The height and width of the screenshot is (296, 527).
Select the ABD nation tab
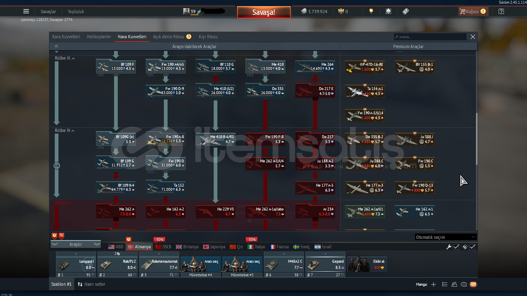[x=116, y=247]
